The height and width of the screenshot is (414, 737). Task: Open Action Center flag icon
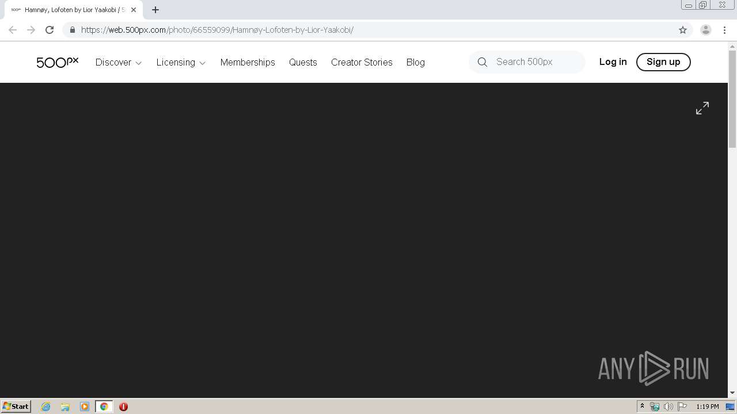point(682,407)
